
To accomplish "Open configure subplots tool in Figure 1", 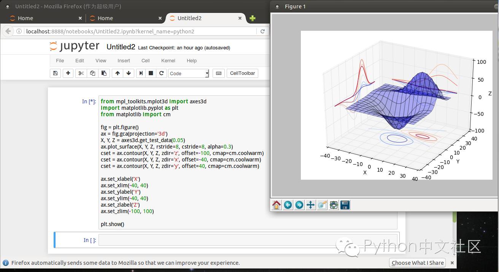I will coord(334,205).
